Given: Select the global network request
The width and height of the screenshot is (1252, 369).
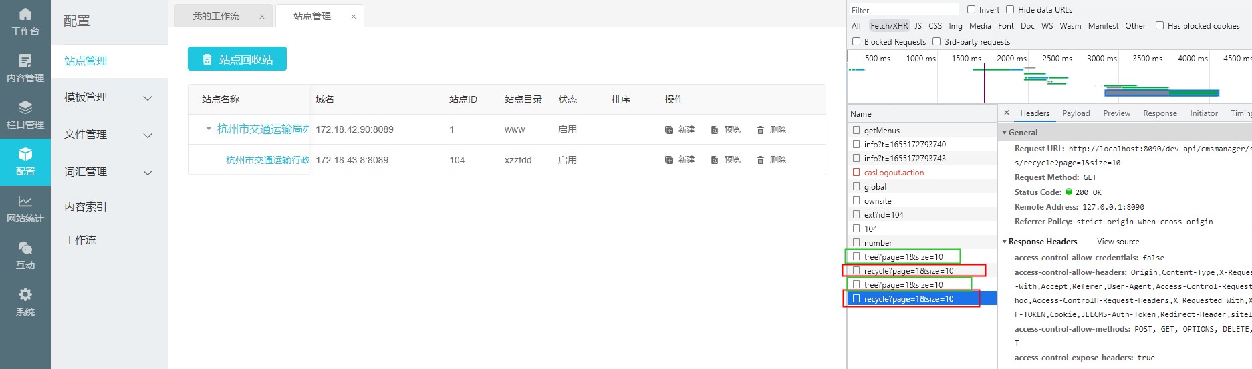Looking at the screenshot, I should [921, 187].
